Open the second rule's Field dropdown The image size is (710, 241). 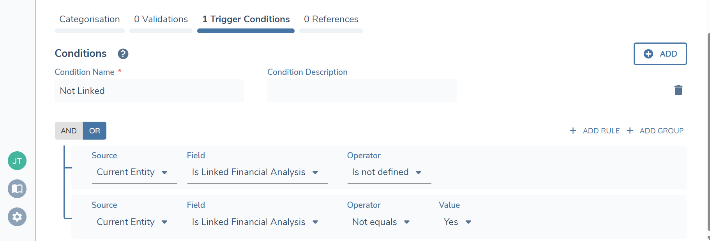257,222
